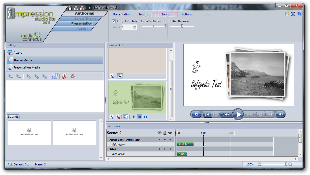310x175 pixels.
Task: Open the Settings tab
Action: (x=144, y=14)
